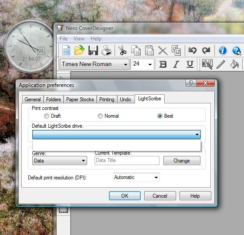Click the Paste clipboard icon

tap(149, 50)
